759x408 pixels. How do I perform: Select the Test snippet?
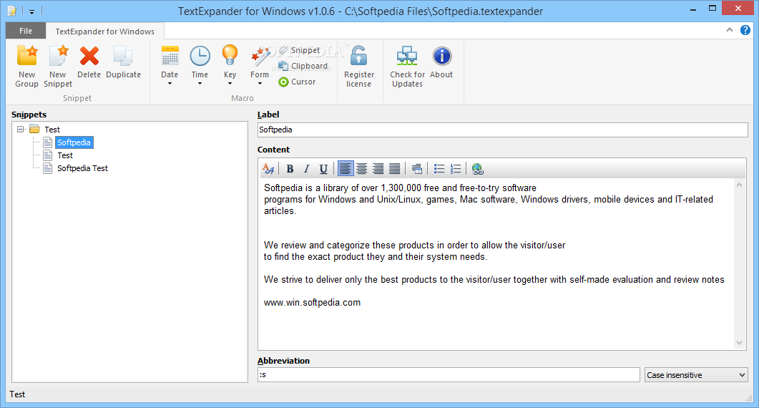65,155
